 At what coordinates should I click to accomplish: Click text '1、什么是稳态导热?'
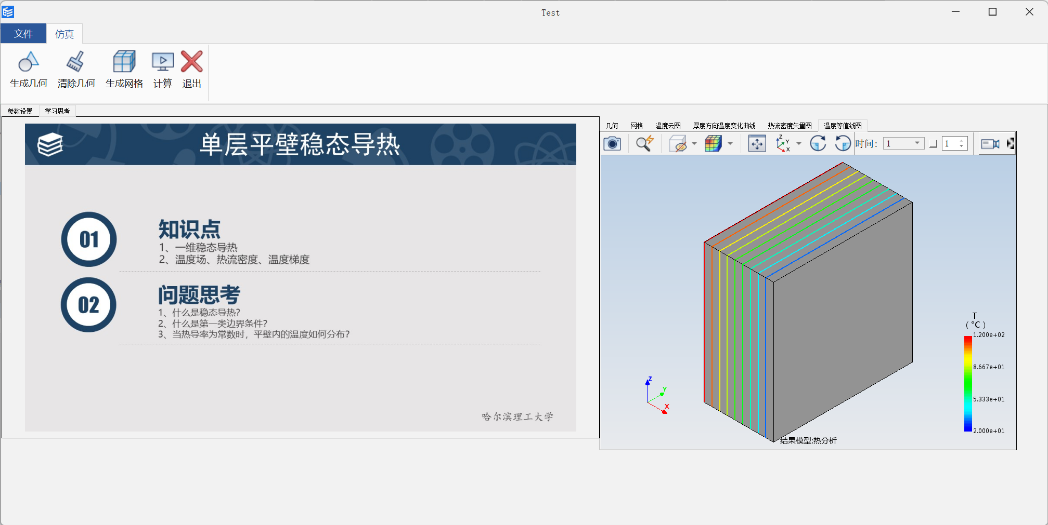(x=199, y=312)
